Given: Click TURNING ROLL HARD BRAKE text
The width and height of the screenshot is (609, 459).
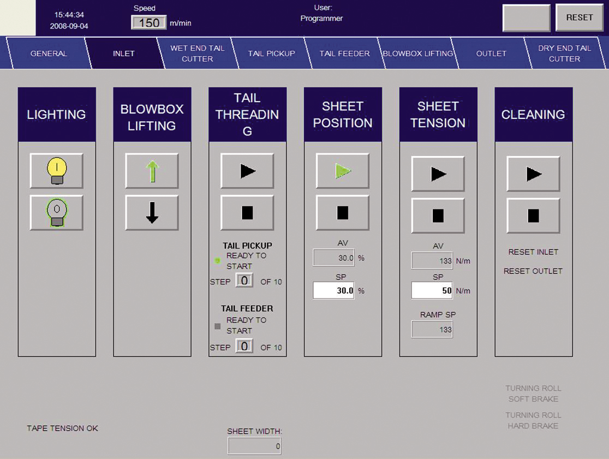Looking at the screenshot, I should (x=533, y=421).
